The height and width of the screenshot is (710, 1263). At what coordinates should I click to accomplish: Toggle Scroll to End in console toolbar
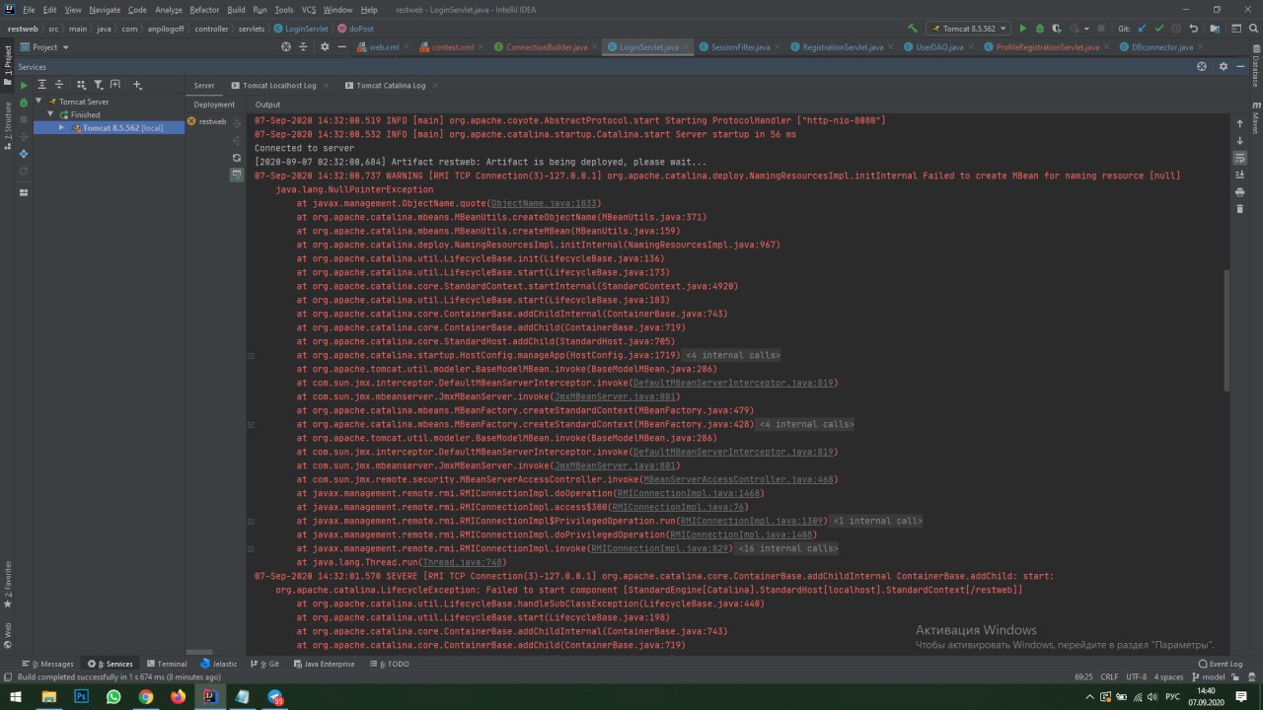[x=1240, y=175]
